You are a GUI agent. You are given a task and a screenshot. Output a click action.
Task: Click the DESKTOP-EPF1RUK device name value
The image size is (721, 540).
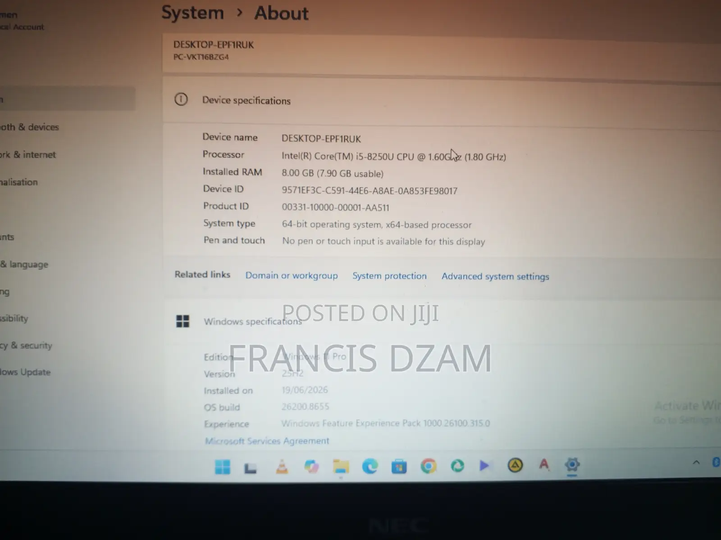321,139
